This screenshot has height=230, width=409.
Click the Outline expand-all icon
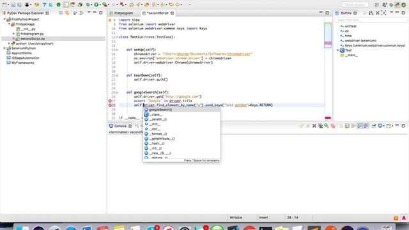point(383,13)
